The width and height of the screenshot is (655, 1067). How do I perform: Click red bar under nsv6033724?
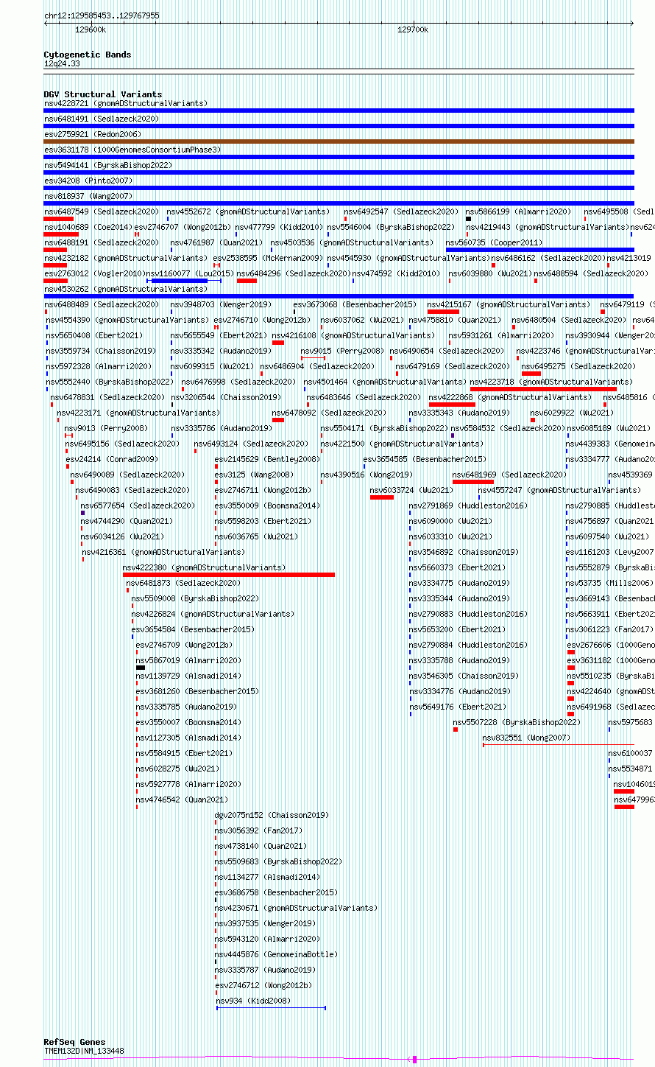click(382, 497)
